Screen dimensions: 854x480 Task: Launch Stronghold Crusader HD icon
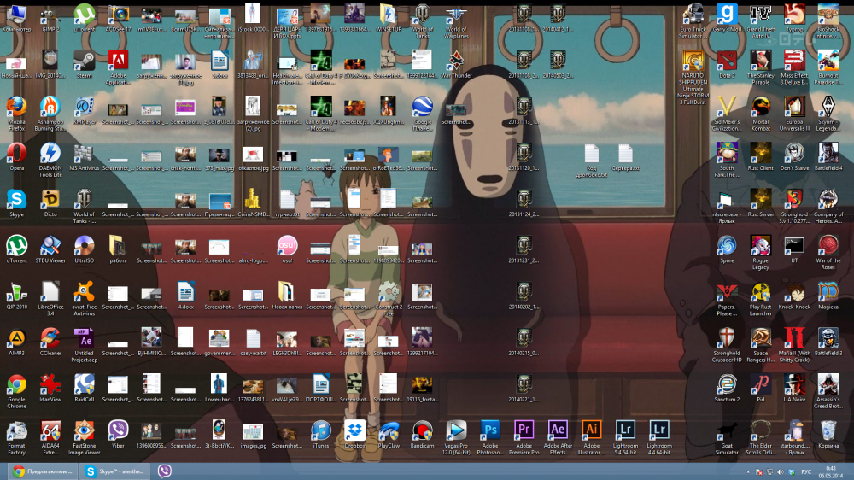[727, 346]
